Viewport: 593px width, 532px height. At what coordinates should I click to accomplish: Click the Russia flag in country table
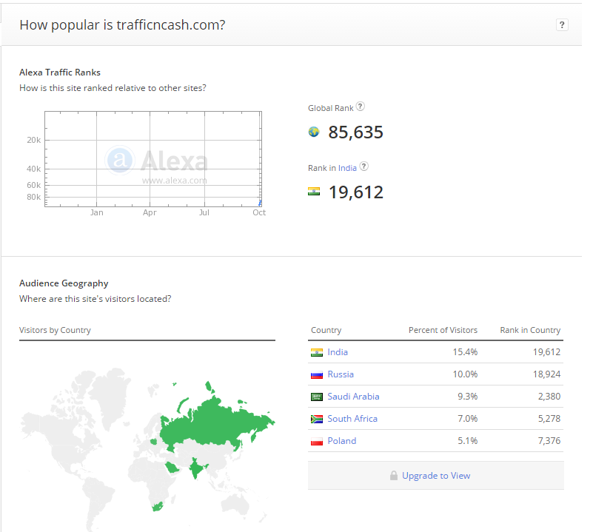(x=317, y=374)
